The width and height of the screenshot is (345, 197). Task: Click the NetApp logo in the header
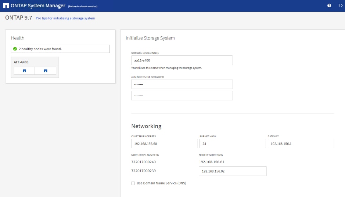(6, 6)
